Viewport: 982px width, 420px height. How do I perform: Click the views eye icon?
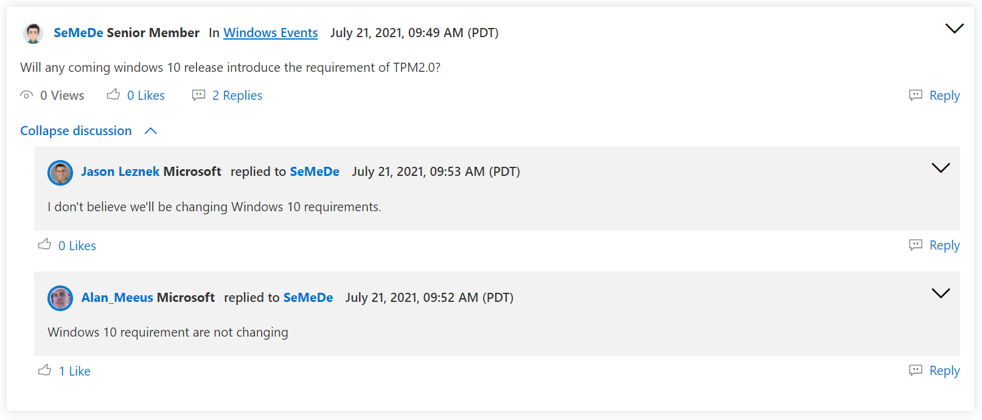point(27,95)
